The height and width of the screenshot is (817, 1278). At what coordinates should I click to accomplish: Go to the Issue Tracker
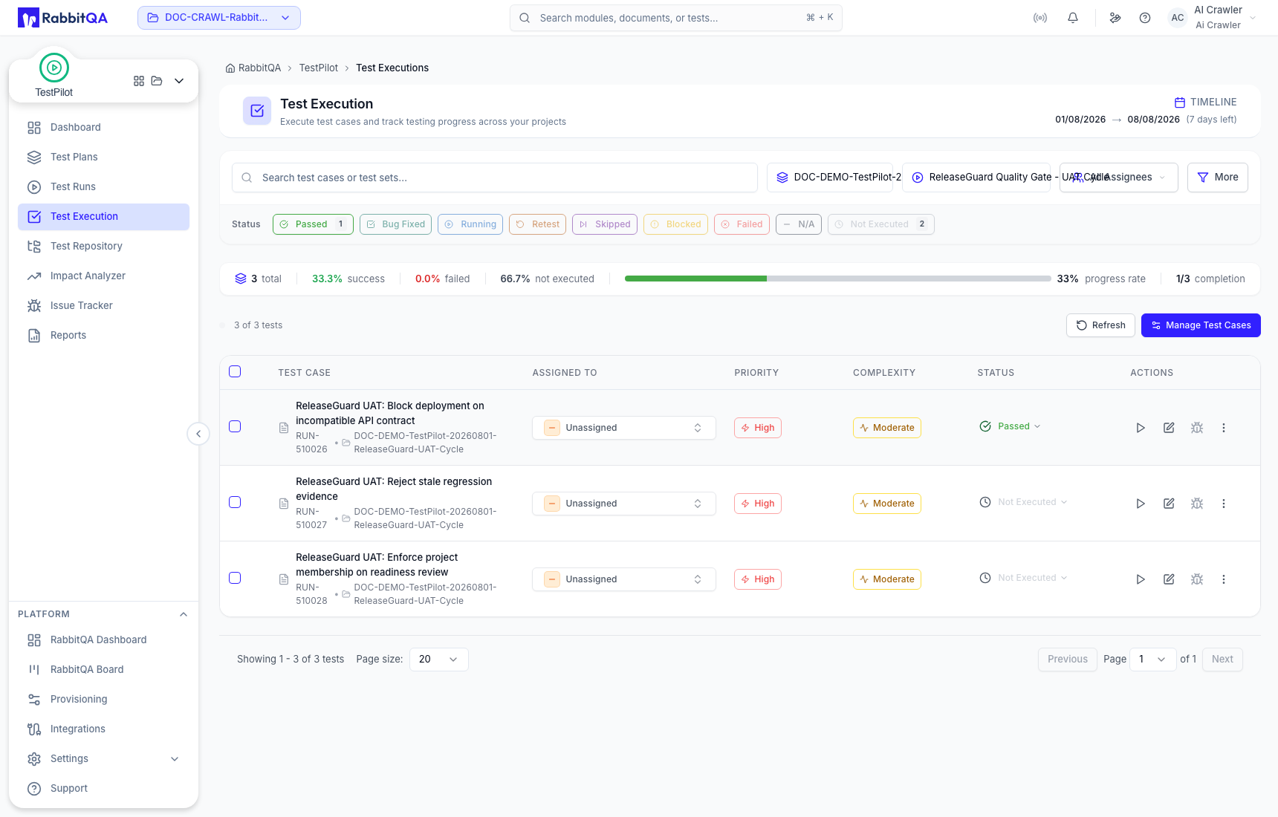[104, 306]
